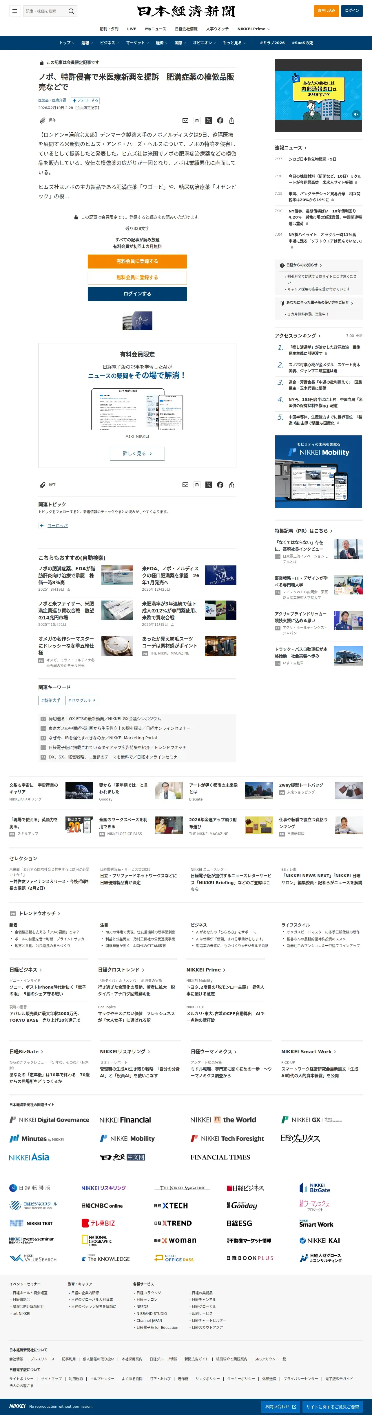Open the NIKKEI GX logo link

tap(311, 1120)
